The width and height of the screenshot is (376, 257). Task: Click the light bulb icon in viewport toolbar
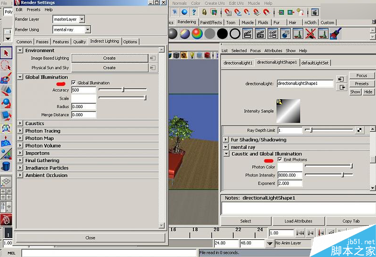click(192, 55)
